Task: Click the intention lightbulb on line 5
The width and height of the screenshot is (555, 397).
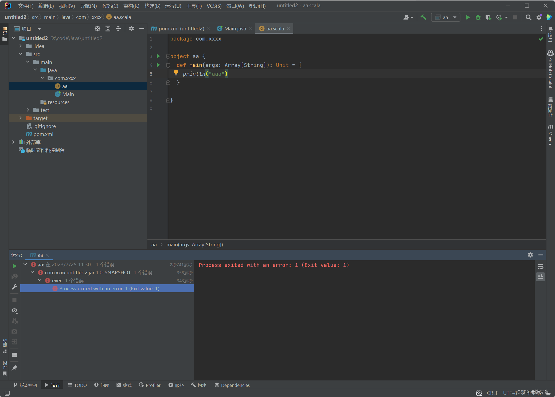Action: pos(176,72)
